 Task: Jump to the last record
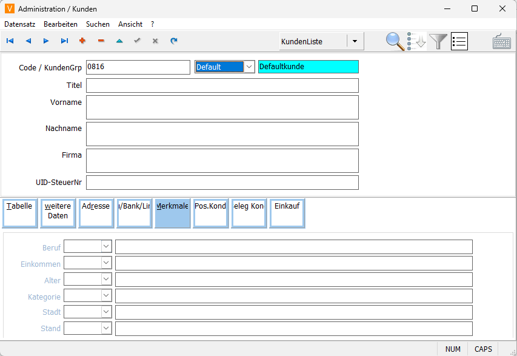[x=64, y=41]
